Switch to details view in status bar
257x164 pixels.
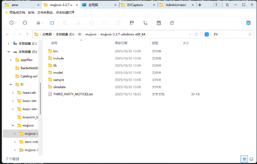point(244,159)
